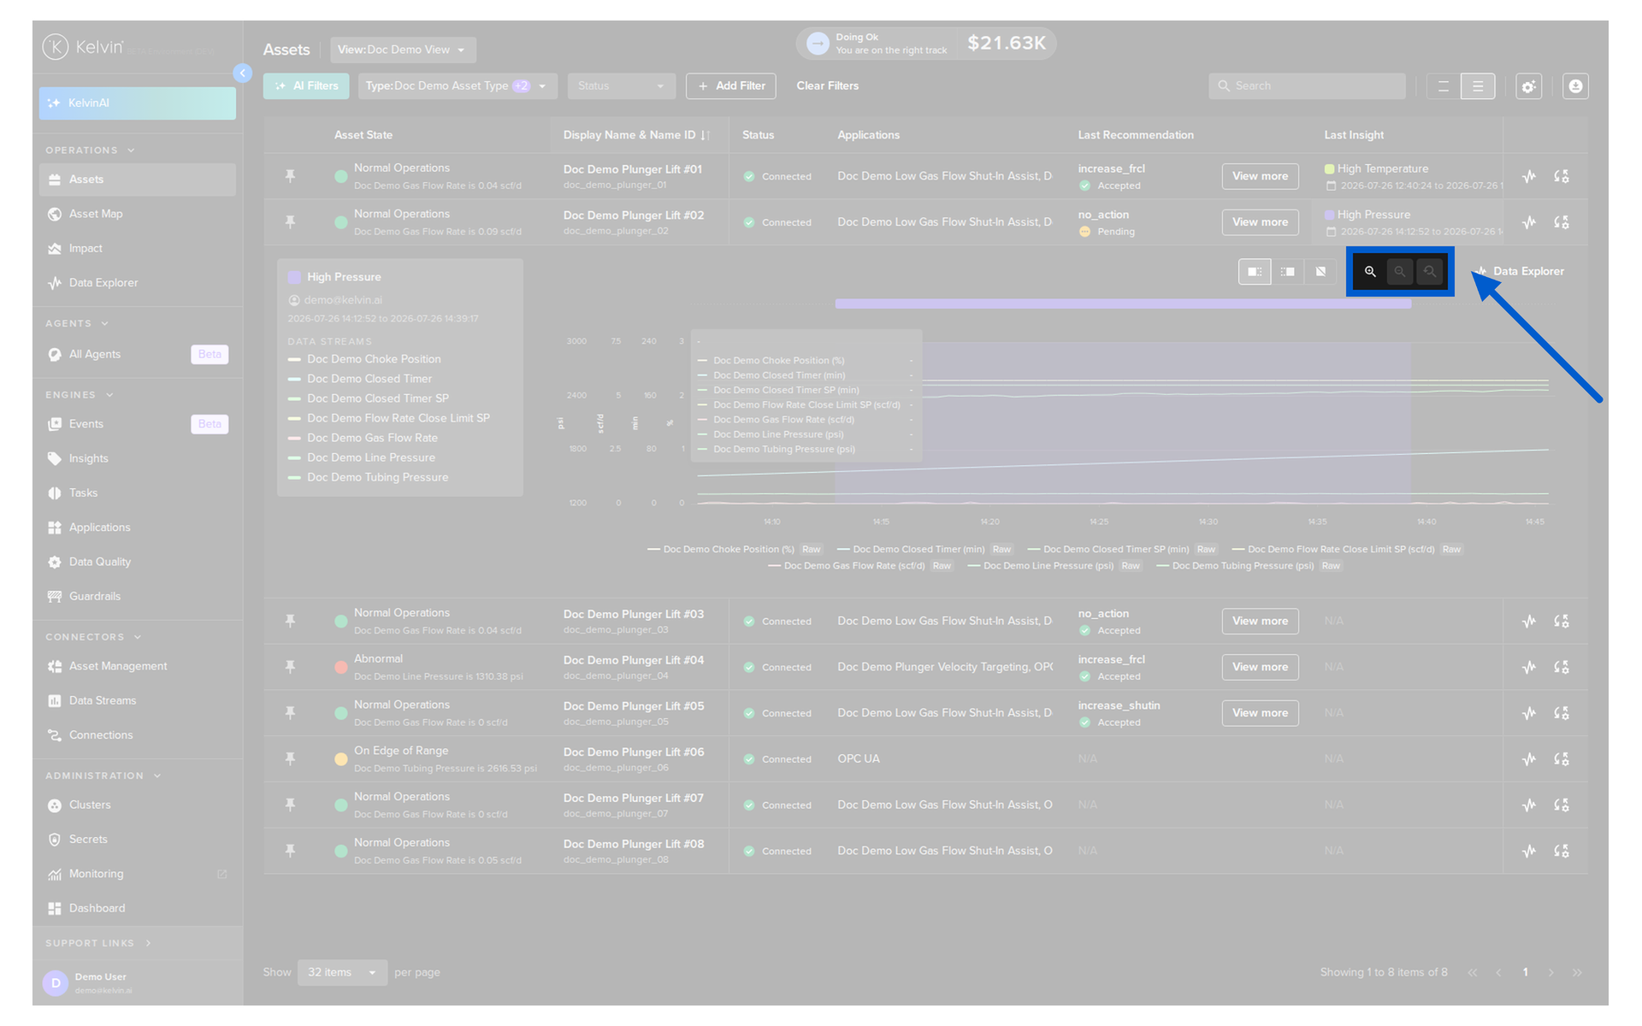The height and width of the screenshot is (1026, 1642).
Task: Collapse the left sidebar with chevron button
Action: 243,74
